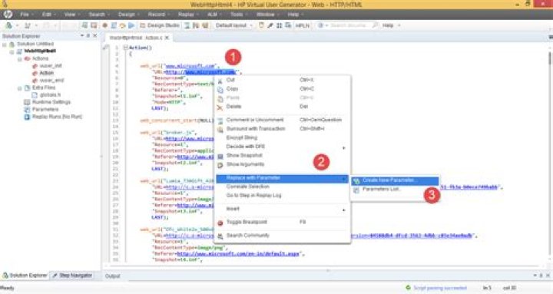
Task: Click Script parsing succeeded status text
Action: pyautogui.click(x=439, y=288)
